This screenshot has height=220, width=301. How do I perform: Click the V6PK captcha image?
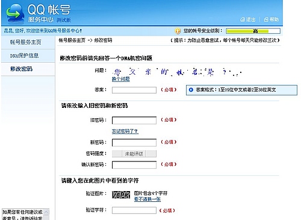tap(121, 195)
